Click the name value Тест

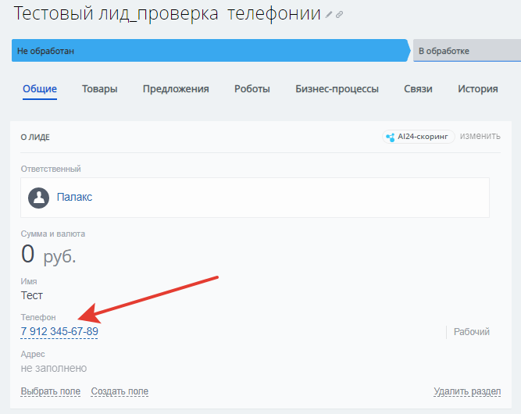pos(32,295)
